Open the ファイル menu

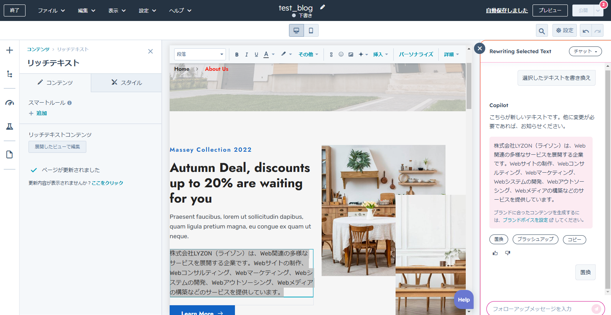pos(51,10)
